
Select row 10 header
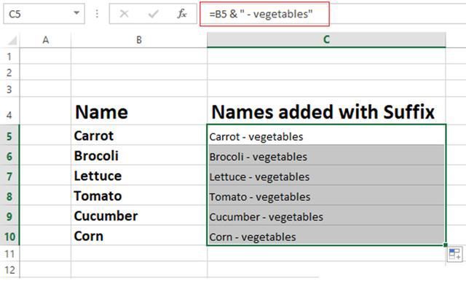click(9, 236)
